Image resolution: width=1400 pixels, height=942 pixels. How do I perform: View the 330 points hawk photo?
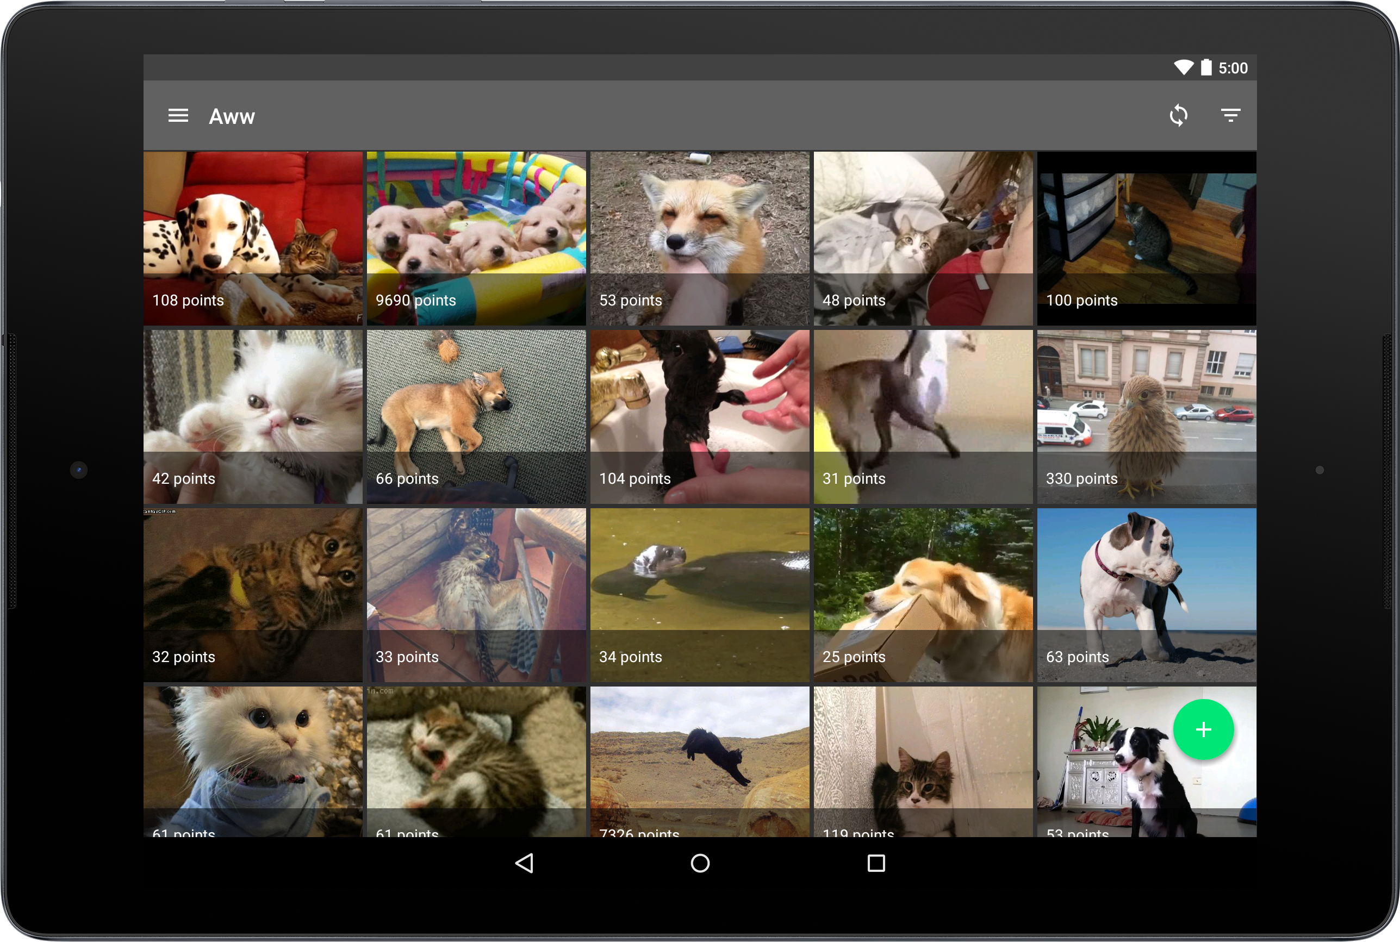click(1146, 416)
